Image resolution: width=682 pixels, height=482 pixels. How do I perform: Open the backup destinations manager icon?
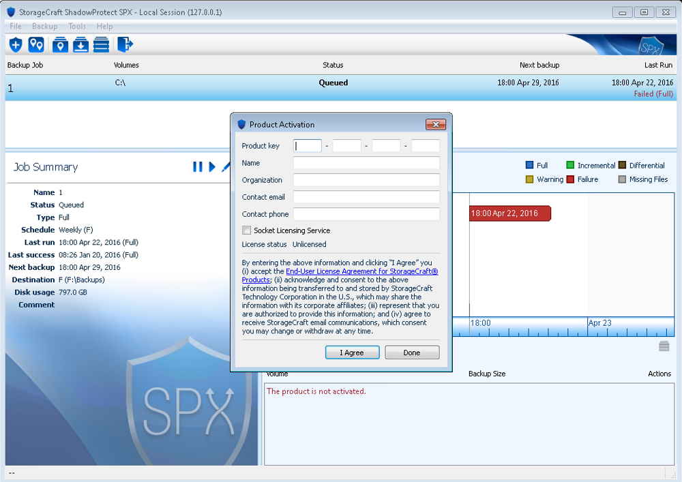click(x=37, y=44)
